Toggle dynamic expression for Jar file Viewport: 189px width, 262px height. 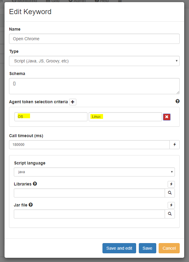tap(171, 205)
